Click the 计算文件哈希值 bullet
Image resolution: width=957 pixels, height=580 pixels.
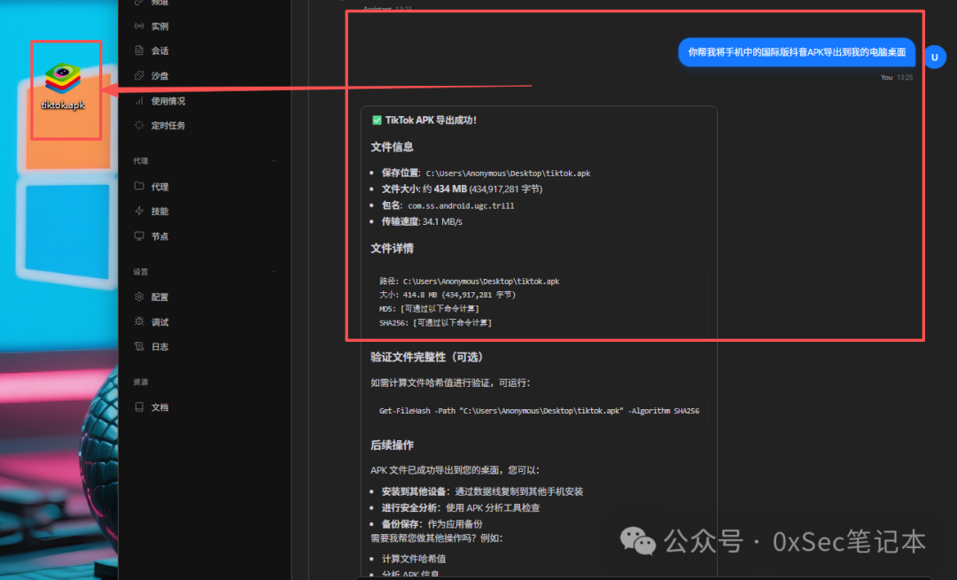pos(414,559)
